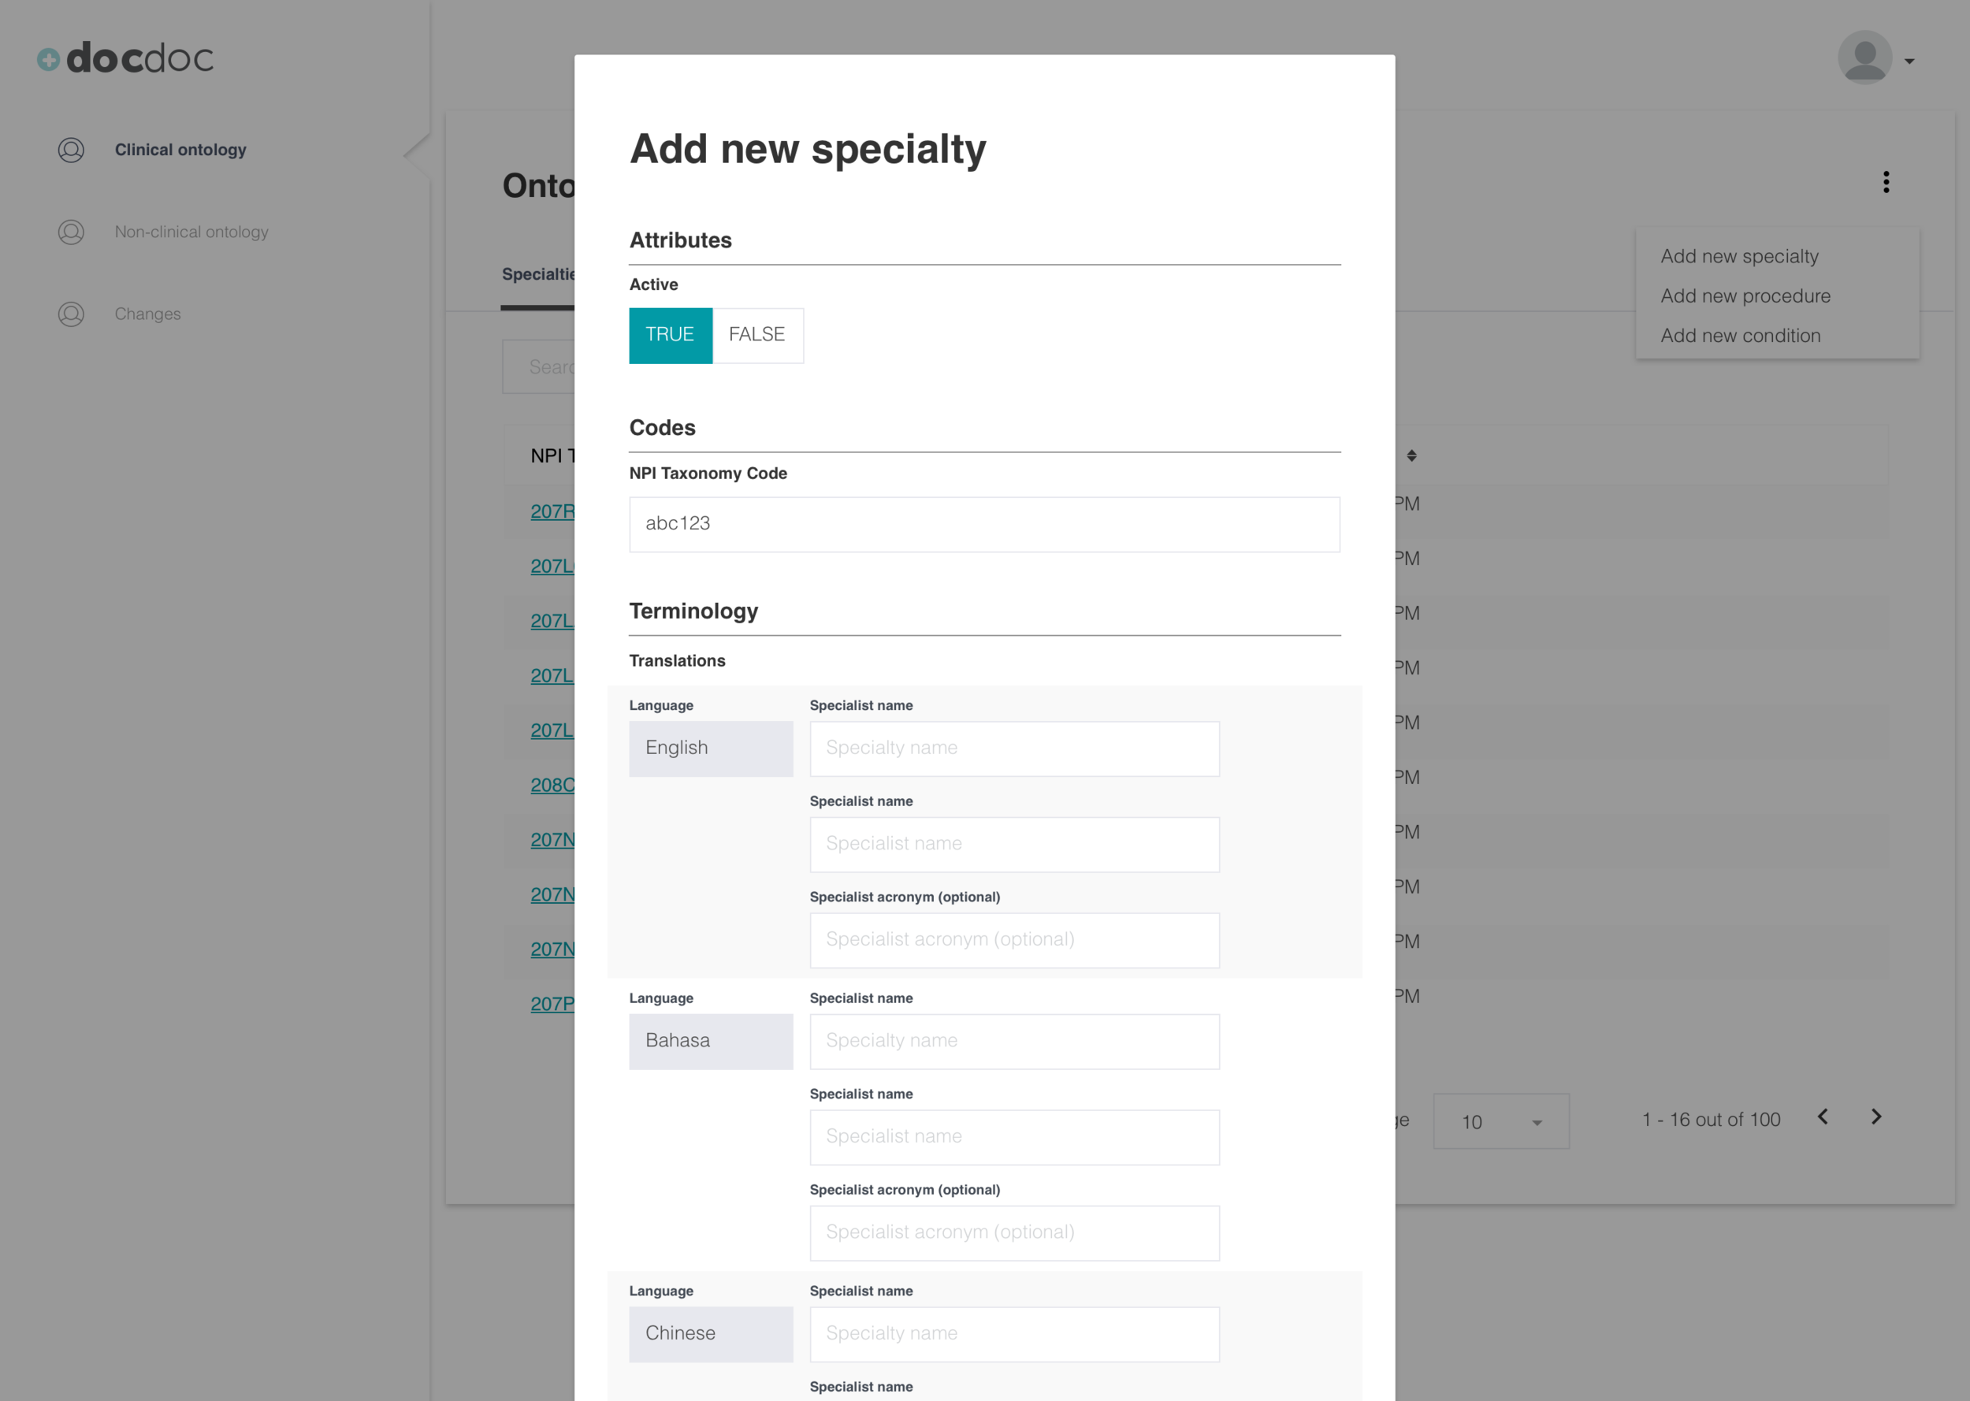Go to the previous page arrow
Screen dimensions: 1970x1401
1823,1117
